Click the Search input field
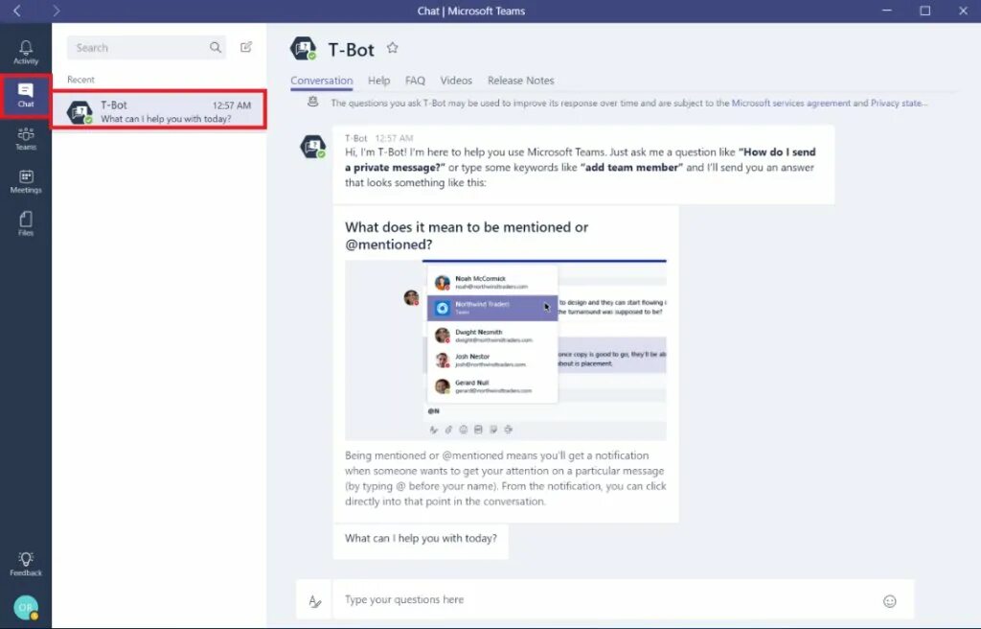This screenshot has height=629, width=981. pyautogui.click(x=147, y=48)
